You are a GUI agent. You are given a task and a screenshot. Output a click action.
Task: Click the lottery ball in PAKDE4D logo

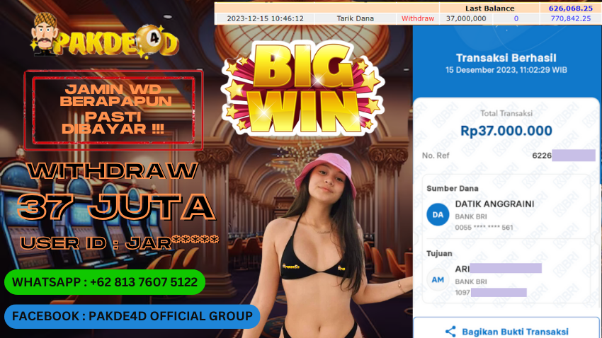pos(152,38)
